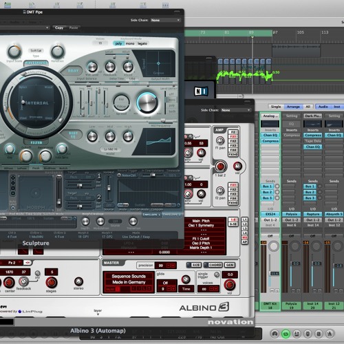The height and width of the screenshot is (344, 344).
Task: Solo the DMT Kit channel strip
Action: point(277,290)
